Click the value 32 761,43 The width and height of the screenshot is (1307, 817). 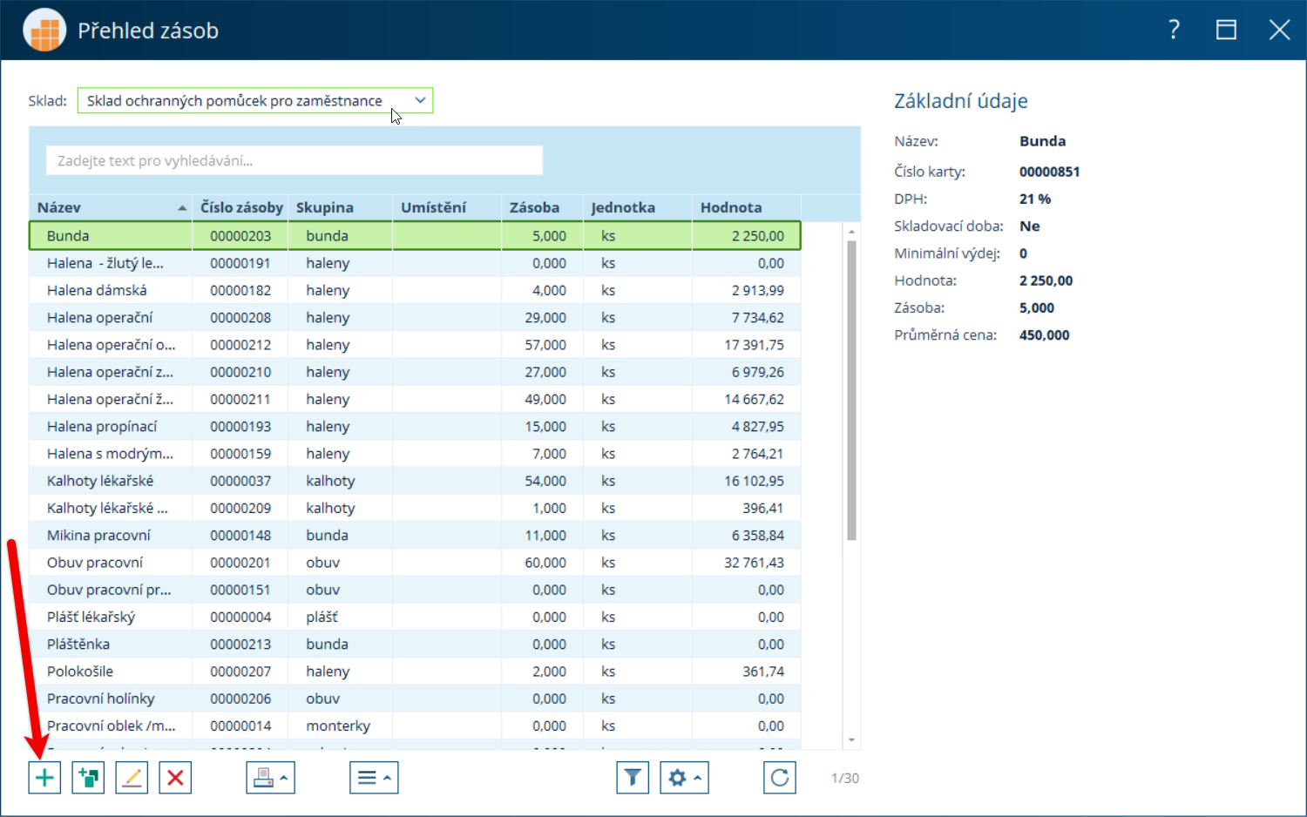pyautogui.click(x=754, y=563)
